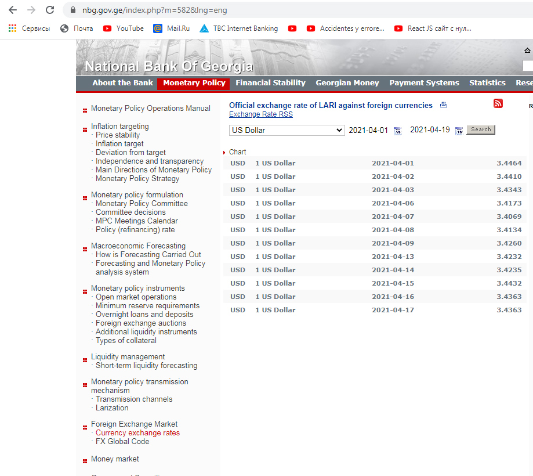Follow the Exchange Rate RSS link
This screenshot has width=533, height=476.
point(260,114)
